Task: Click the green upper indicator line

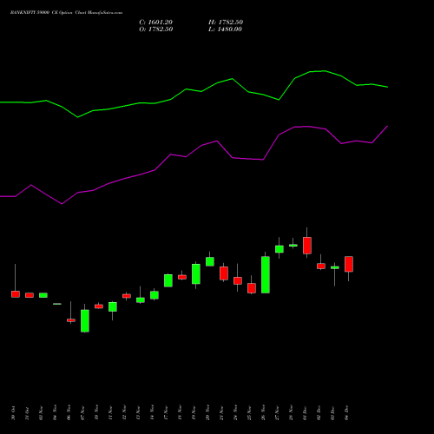Action: [194, 91]
